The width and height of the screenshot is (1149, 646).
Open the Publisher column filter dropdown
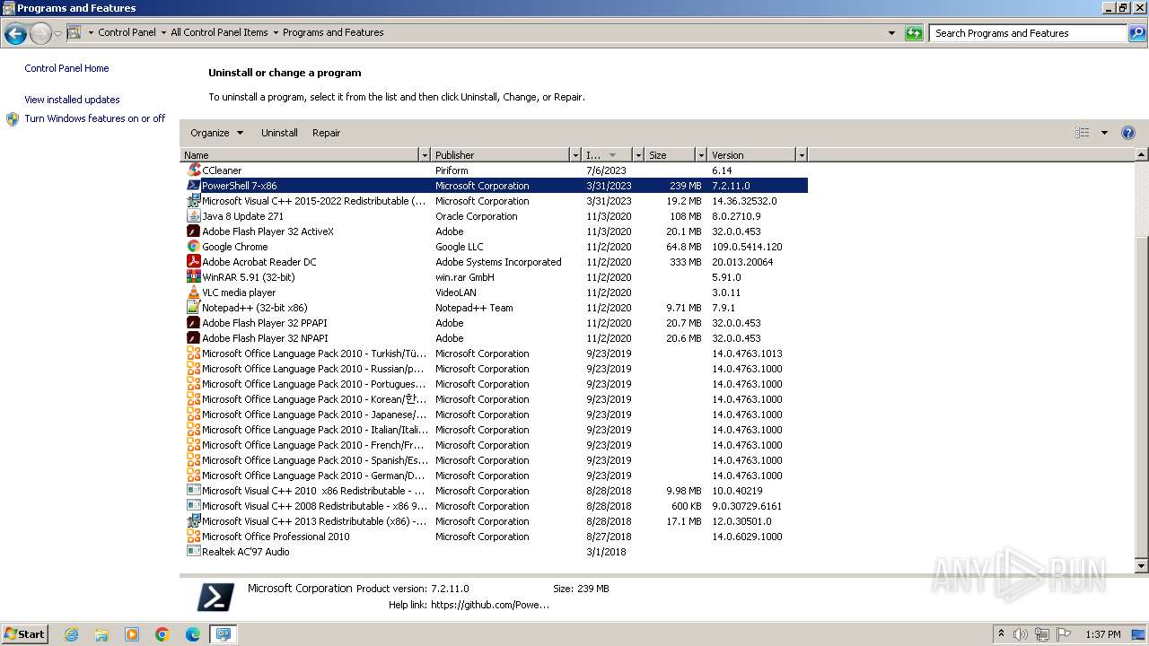tap(575, 155)
